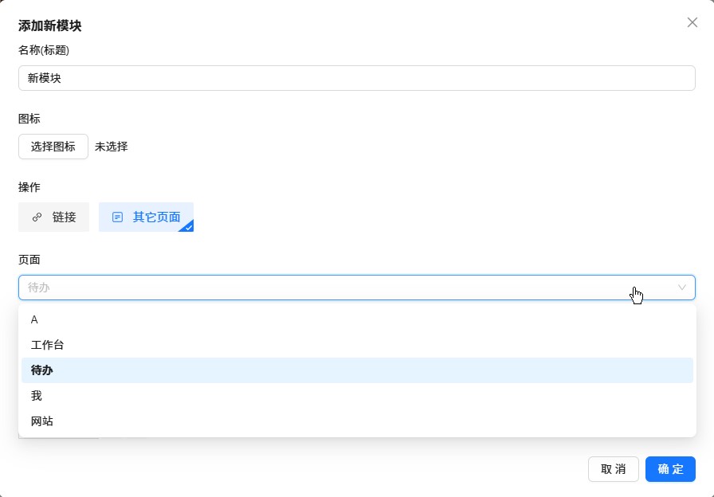The height and width of the screenshot is (497, 714).
Task: Focus the name field containing 新模块
Action: [356, 78]
